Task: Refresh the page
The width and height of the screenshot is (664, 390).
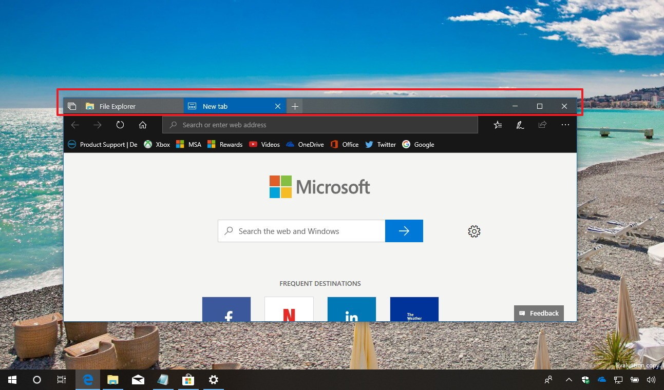Action: [120, 125]
